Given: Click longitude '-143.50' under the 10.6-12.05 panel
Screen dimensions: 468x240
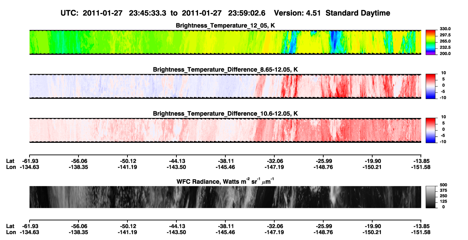Looking at the screenshot, I should tap(176, 167).
